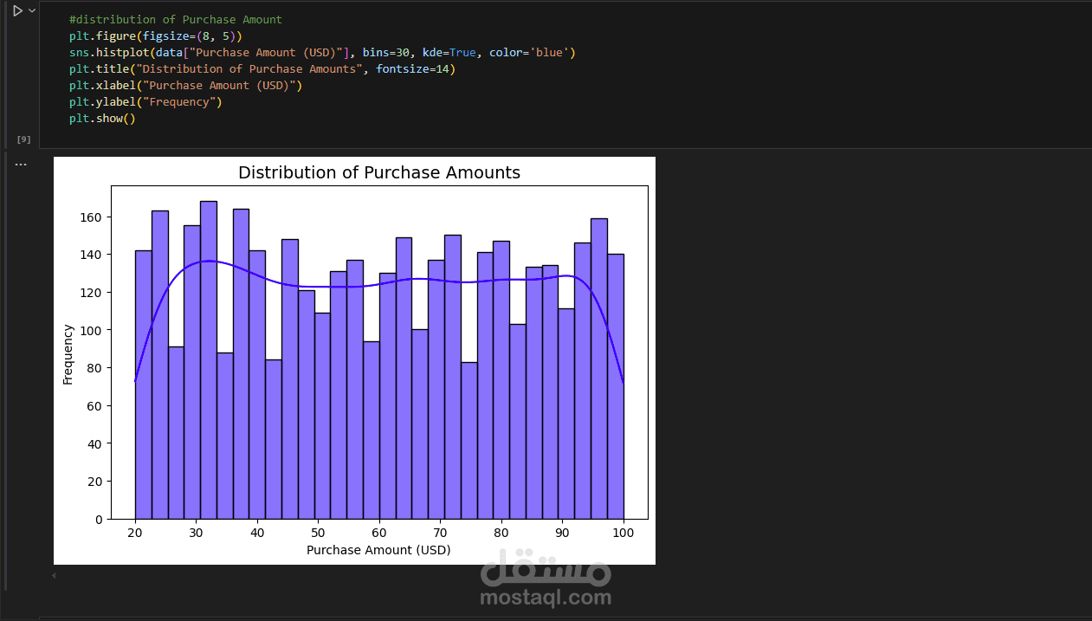
Task: Select the plt.show() call
Action: click(101, 118)
